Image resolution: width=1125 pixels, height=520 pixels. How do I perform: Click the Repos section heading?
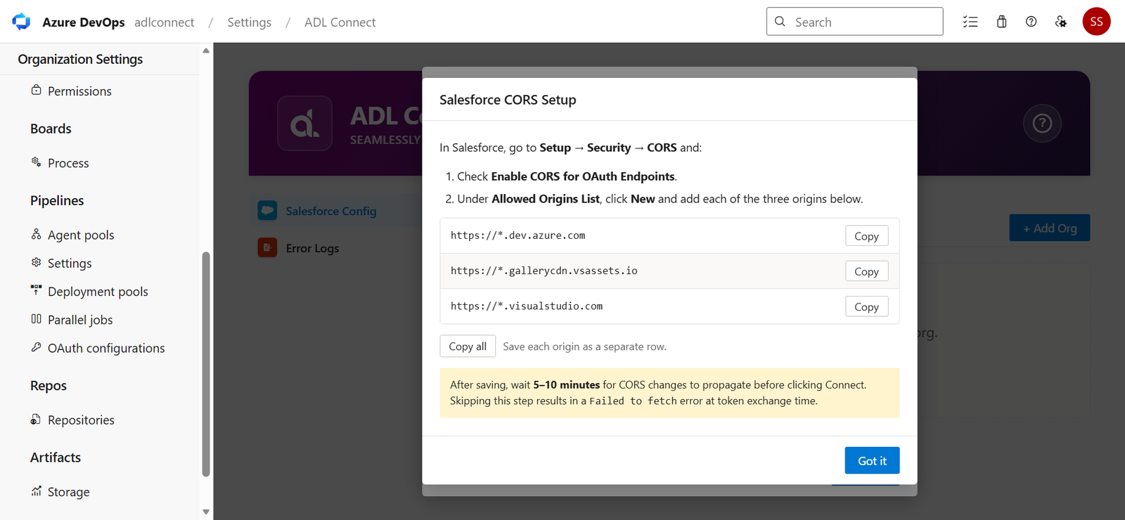pos(49,386)
